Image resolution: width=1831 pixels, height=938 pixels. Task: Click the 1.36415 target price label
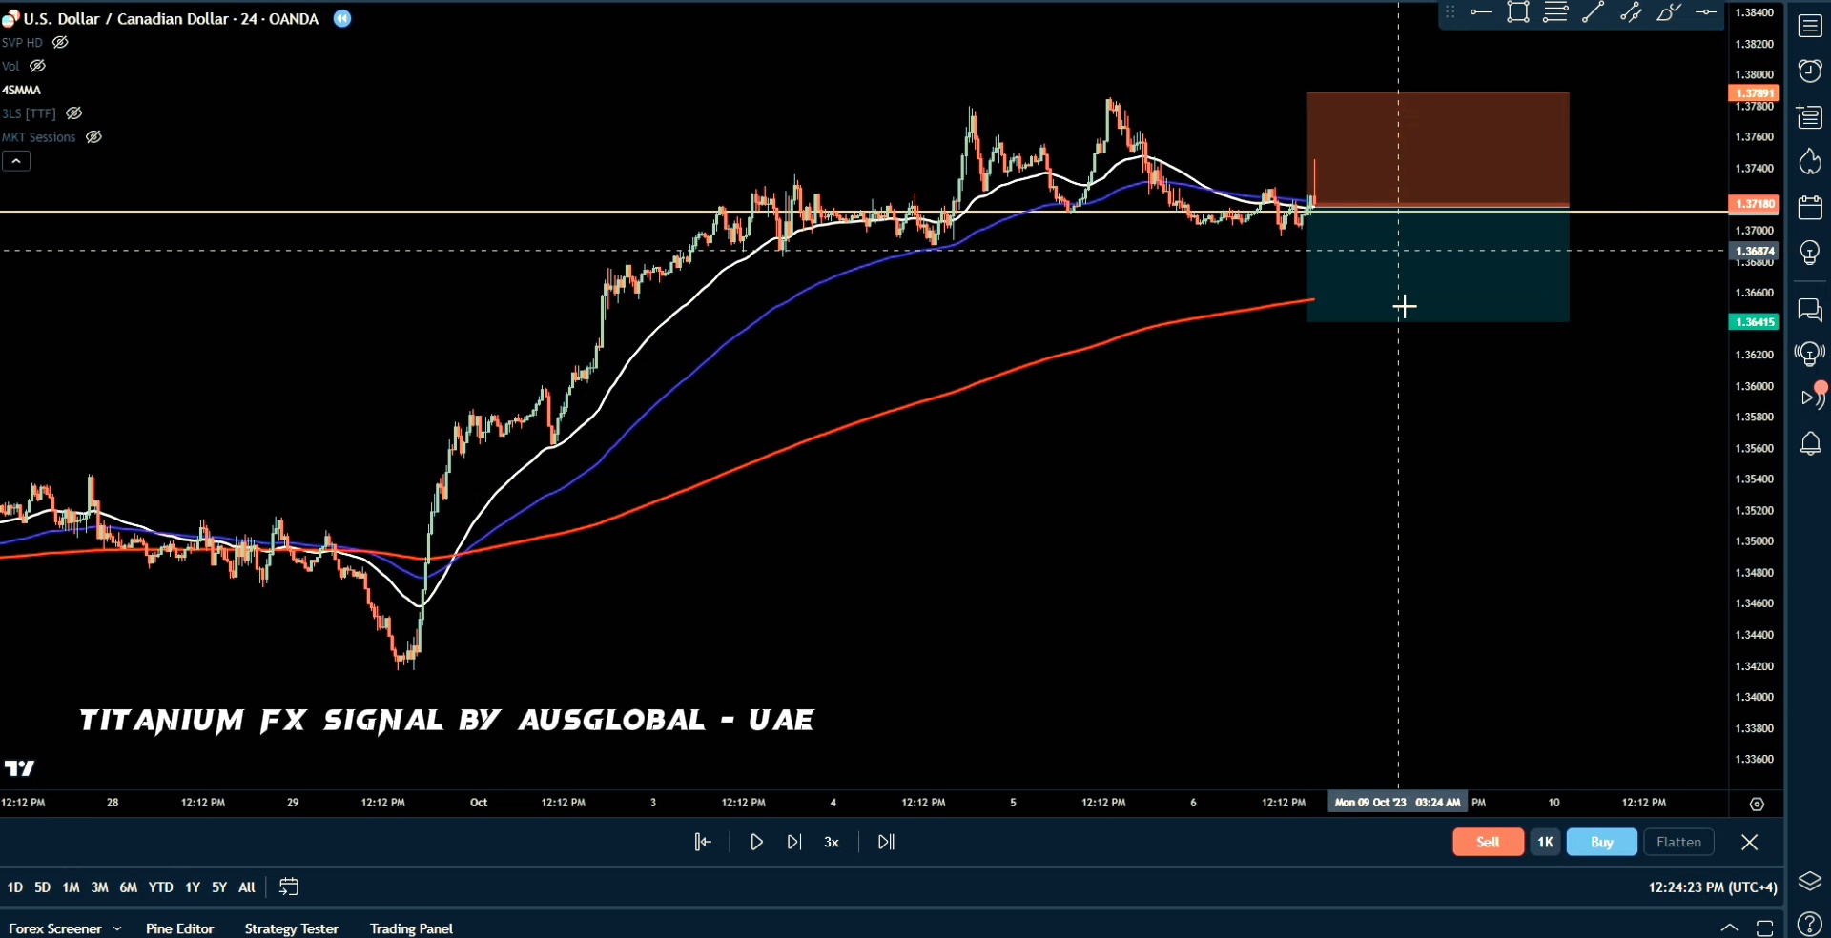tap(1753, 322)
